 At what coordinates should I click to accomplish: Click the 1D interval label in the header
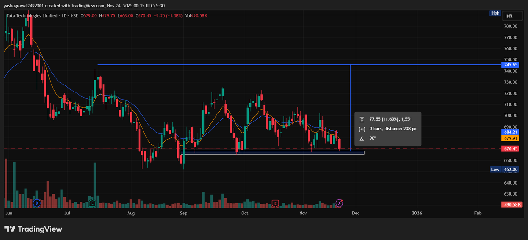point(65,16)
